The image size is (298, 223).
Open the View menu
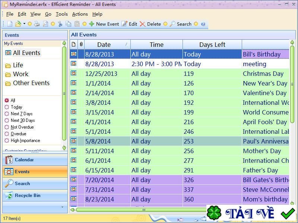[35, 14]
